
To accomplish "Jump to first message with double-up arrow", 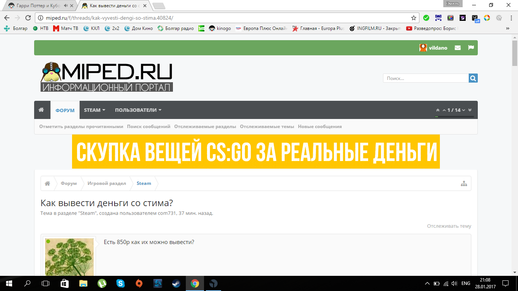I will click(438, 110).
